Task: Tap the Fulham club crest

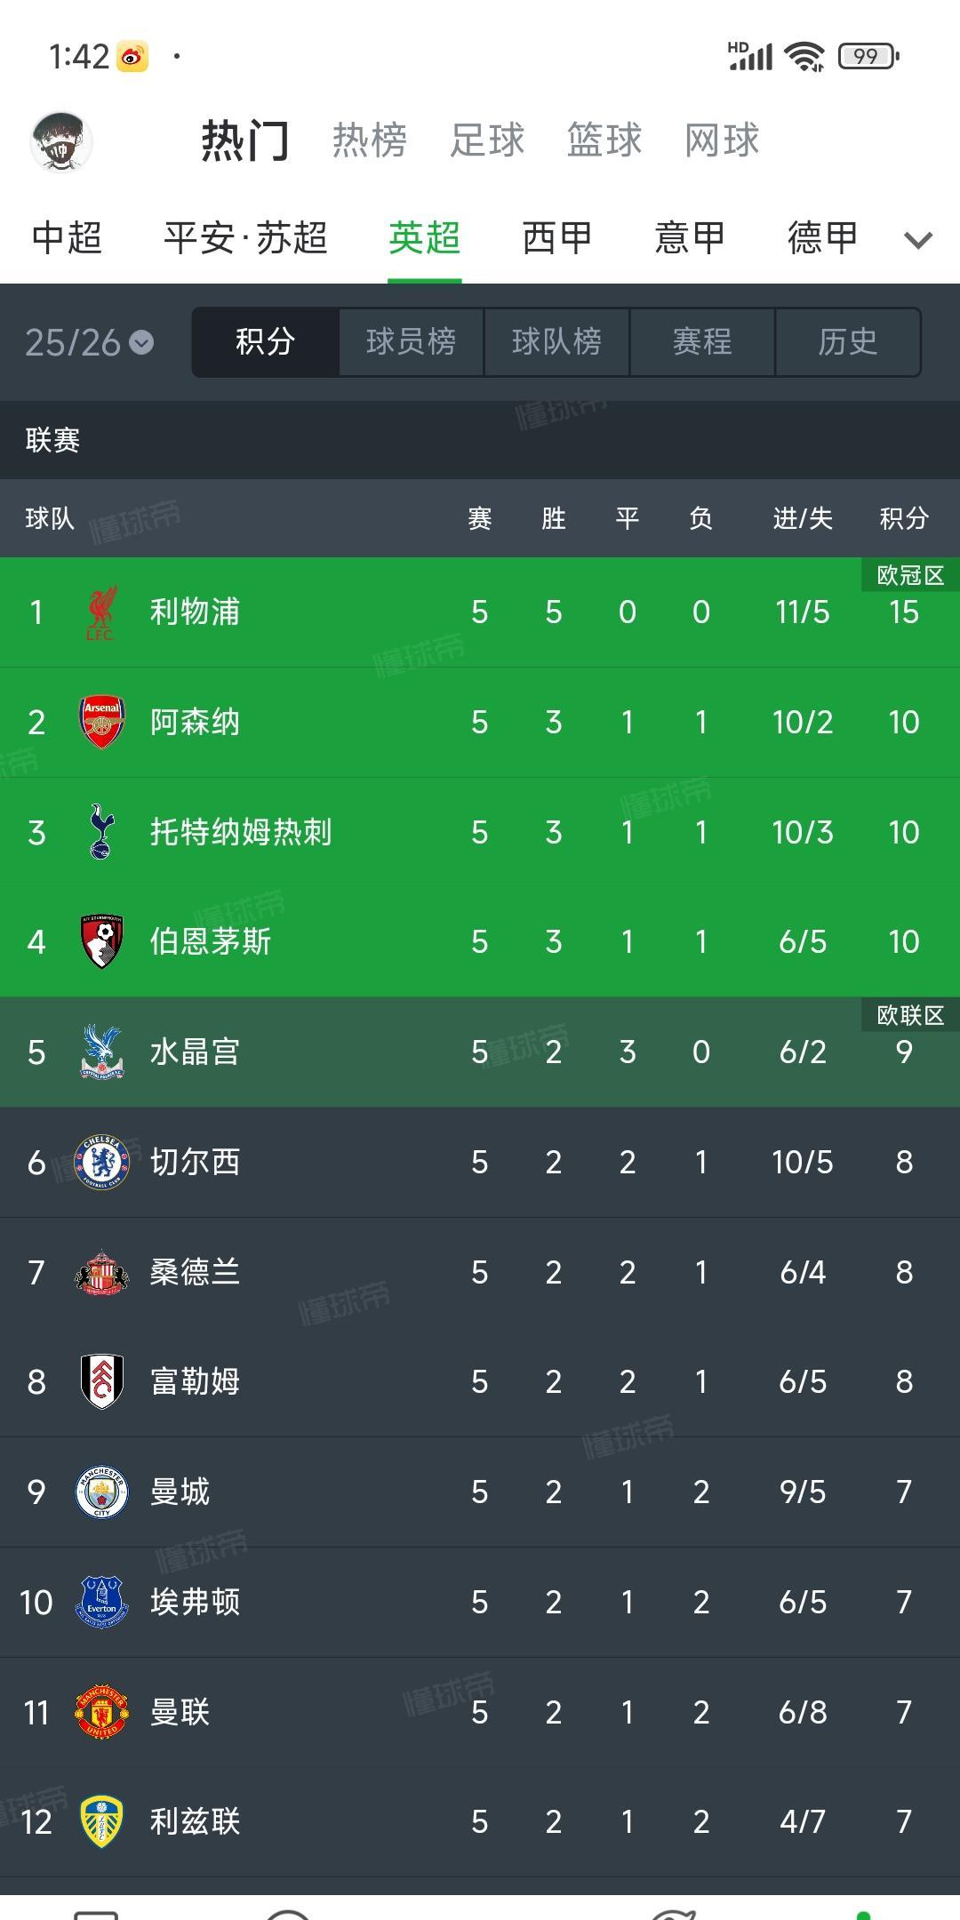Action: click(x=101, y=1381)
